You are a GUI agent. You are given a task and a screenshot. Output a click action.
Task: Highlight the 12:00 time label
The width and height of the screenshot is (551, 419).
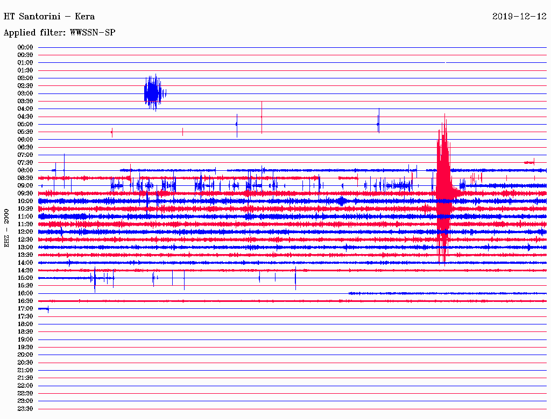pyautogui.click(x=25, y=232)
